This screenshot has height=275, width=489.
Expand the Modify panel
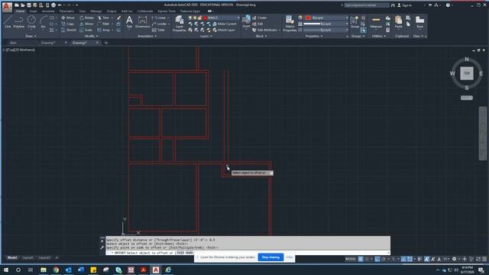pyautogui.click(x=91, y=36)
